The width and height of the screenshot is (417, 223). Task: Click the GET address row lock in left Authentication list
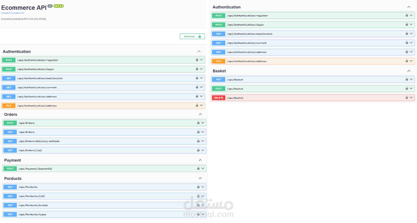pyautogui.click(x=197, y=96)
